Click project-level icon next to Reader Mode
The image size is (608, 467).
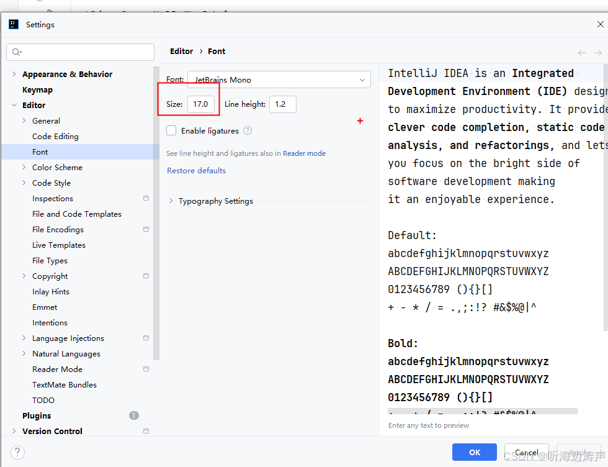pyautogui.click(x=146, y=369)
